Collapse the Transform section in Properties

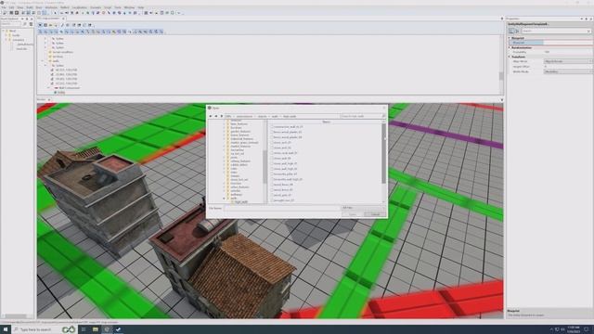tap(510, 57)
